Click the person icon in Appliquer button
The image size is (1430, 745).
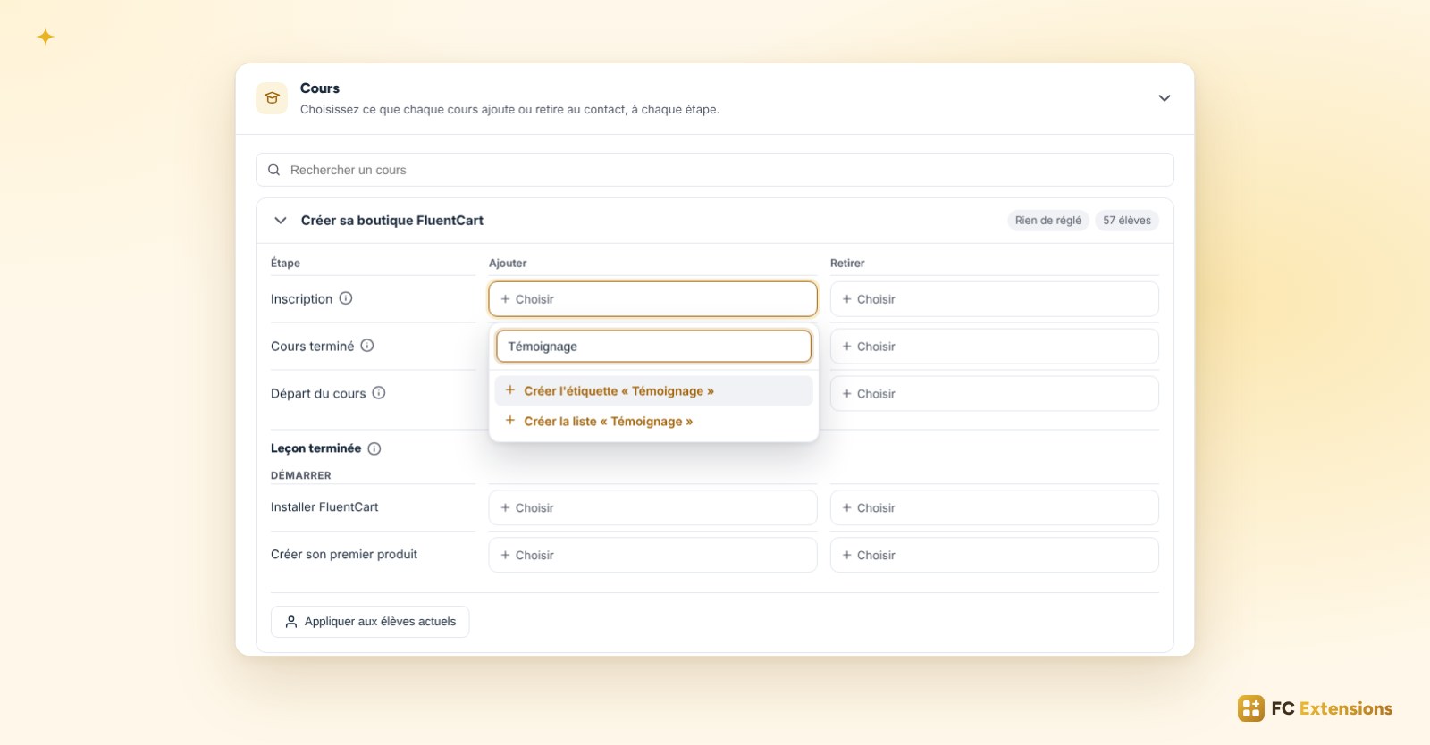291,622
